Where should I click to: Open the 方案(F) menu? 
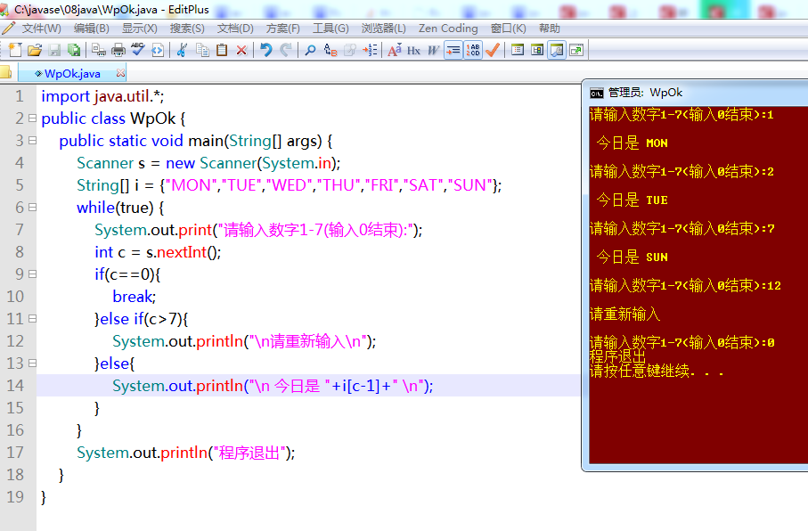click(x=283, y=29)
